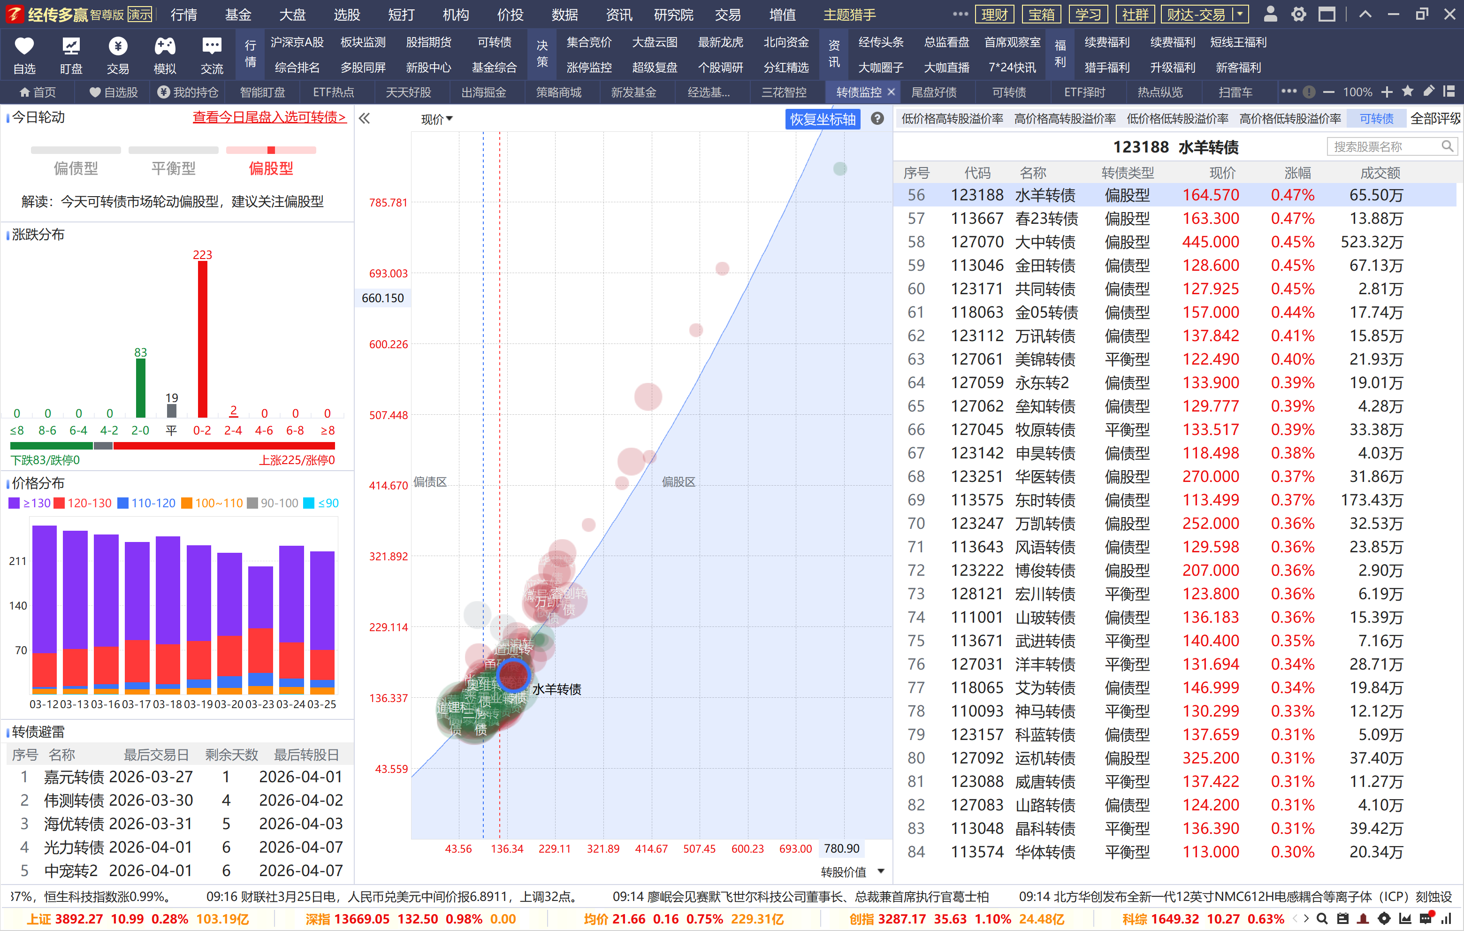The width and height of the screenshot is (1464, 931).
Task: Click the 模拟 gamepad icon
Action: pos(165,47)
